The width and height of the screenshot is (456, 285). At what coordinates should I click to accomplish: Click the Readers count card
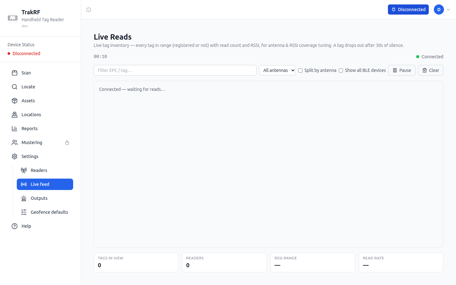[224, 263]
